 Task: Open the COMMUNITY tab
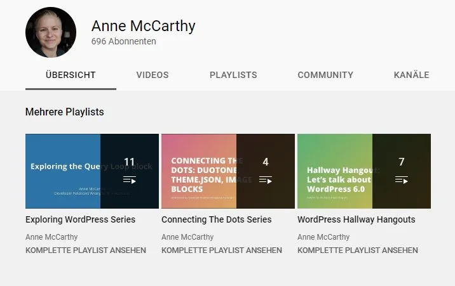point(325,75)
